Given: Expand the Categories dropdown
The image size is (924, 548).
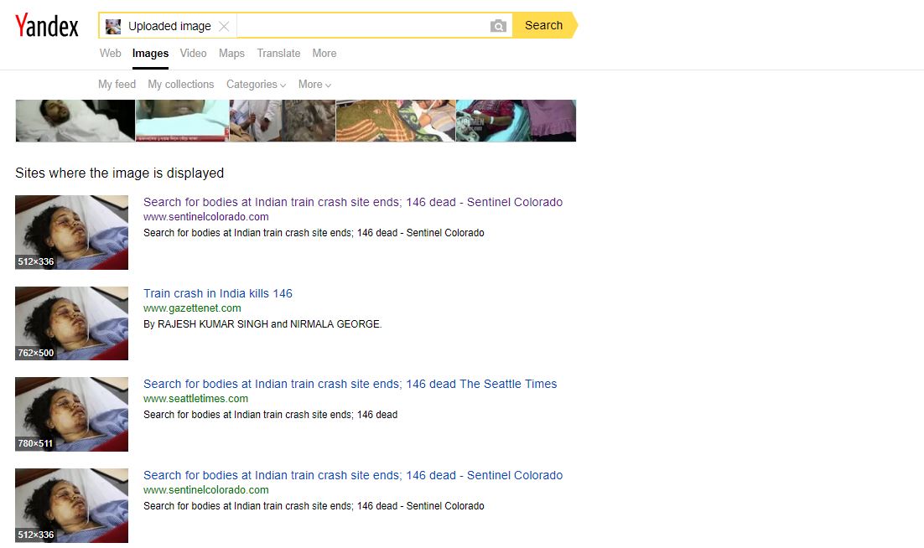Looking at the screenshot, I should 257,84.
